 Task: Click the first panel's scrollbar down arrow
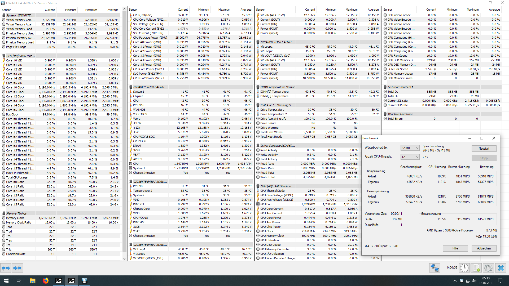124,258
